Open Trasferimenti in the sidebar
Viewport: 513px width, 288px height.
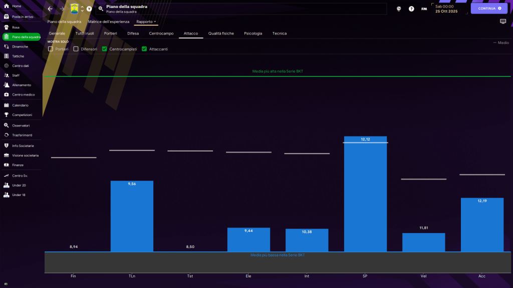pos(22,135)
